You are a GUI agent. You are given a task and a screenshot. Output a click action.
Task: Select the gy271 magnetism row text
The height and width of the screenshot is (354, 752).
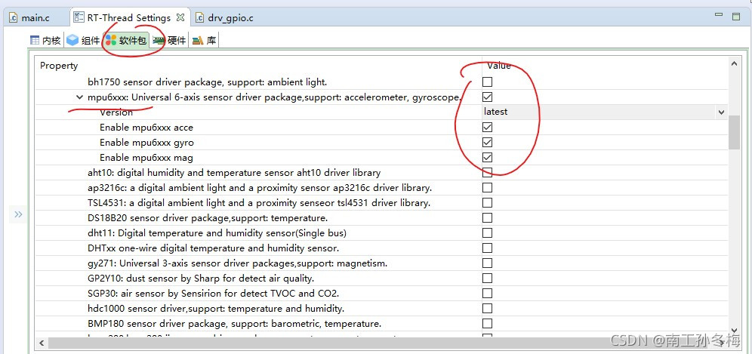[x=237, y=263]
